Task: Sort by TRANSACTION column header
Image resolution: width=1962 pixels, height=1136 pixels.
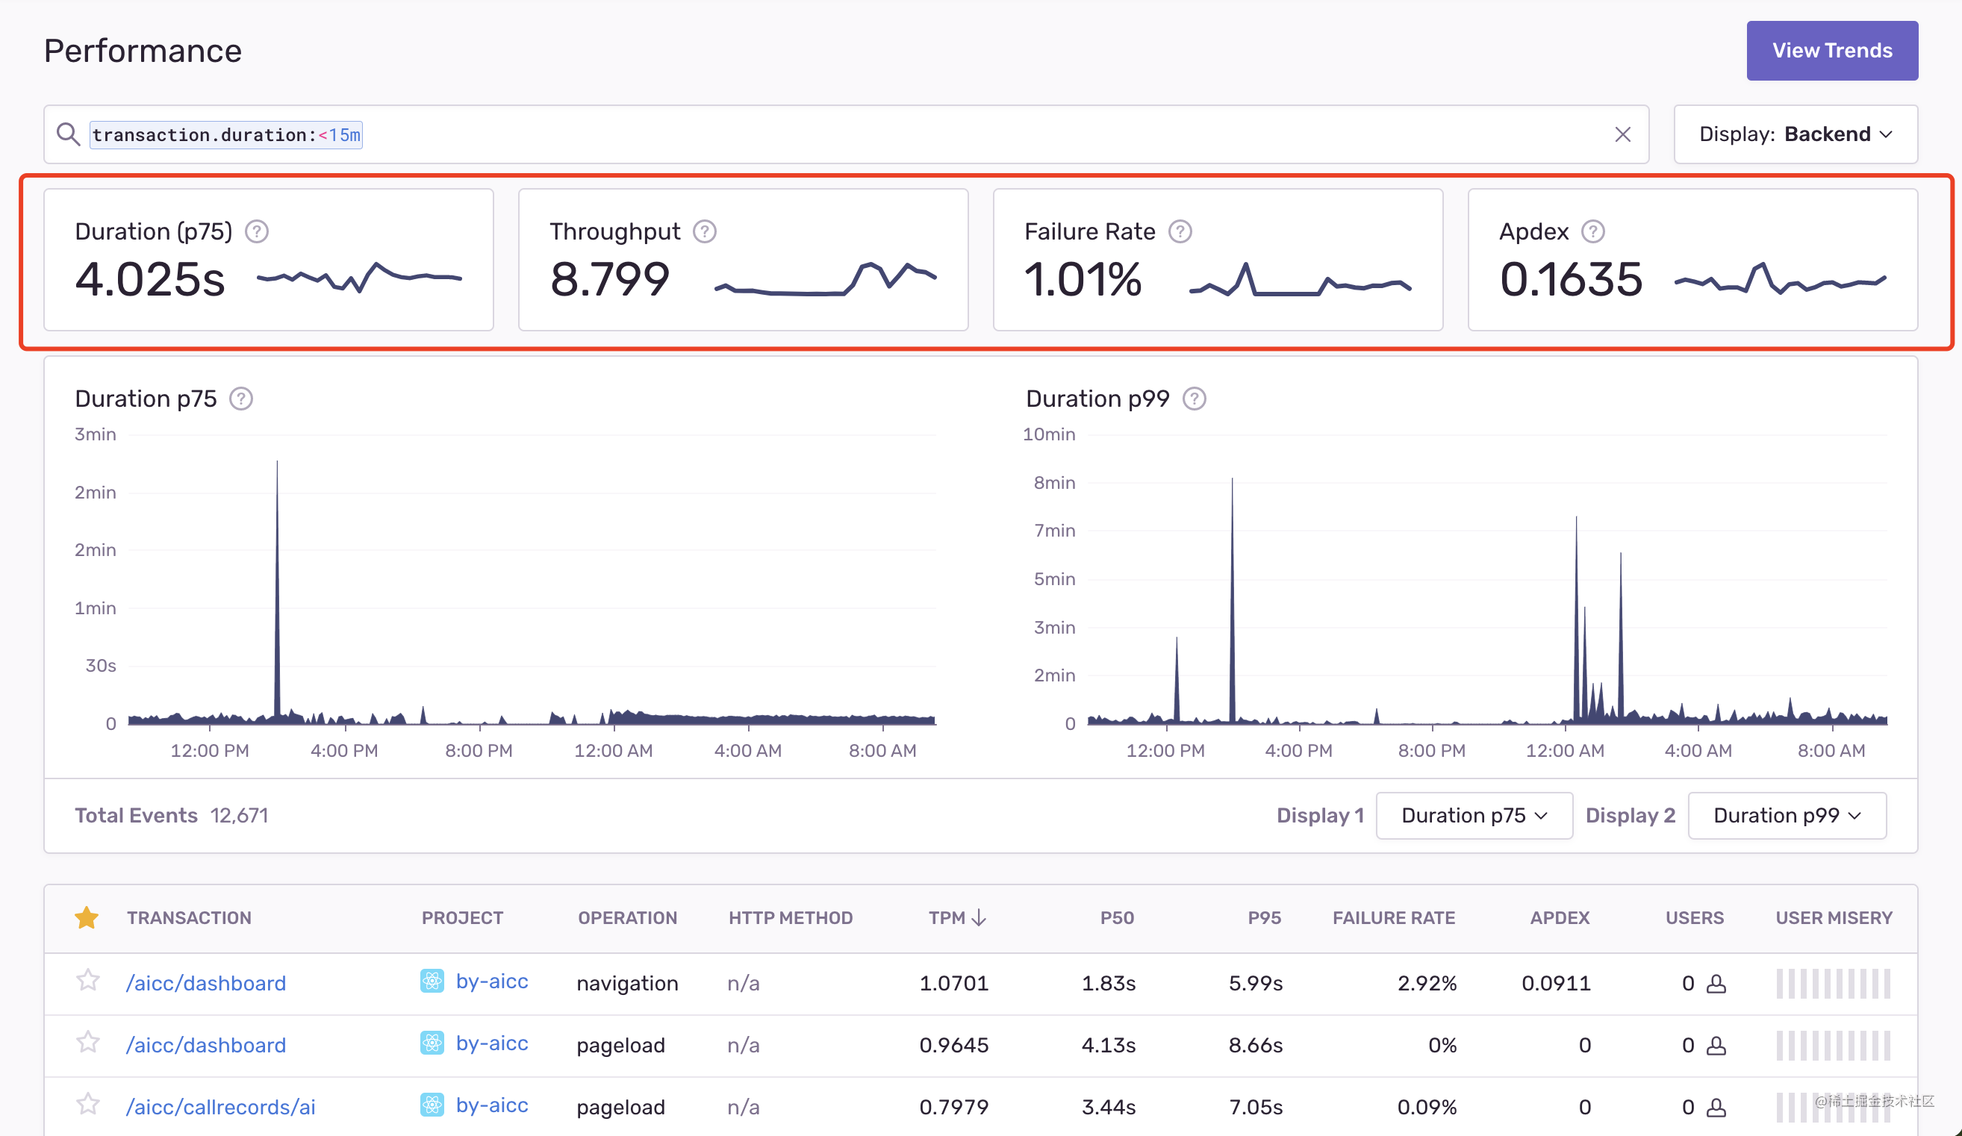Action: pyautogui.click(x=189, y=918)
